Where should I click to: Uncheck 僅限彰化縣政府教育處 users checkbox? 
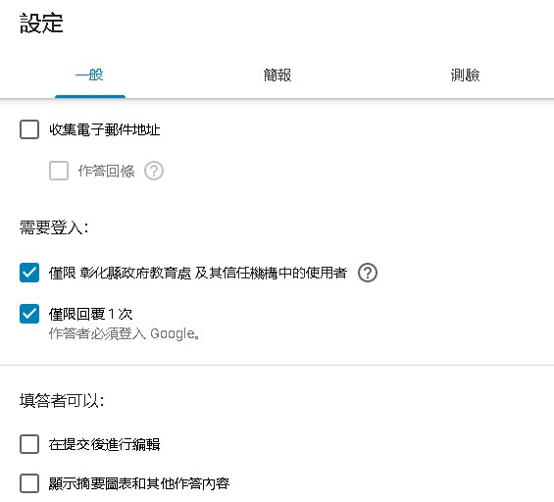coord(29,273)
